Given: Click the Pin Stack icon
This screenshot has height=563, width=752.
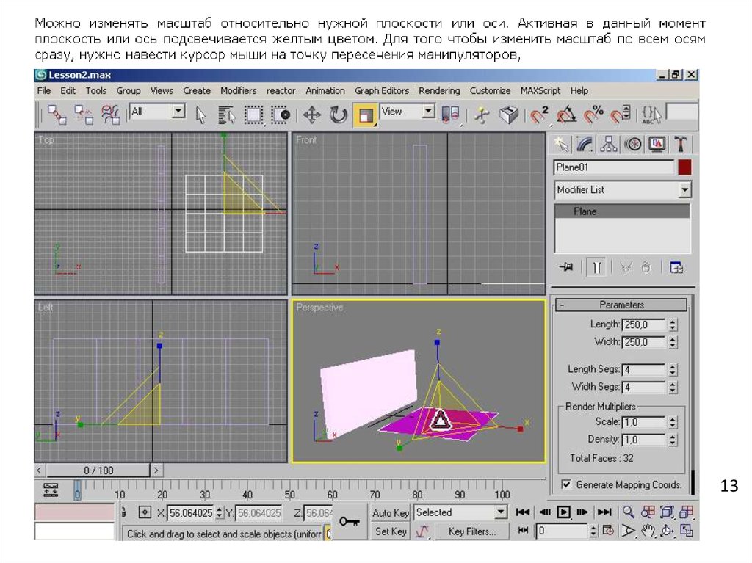Looking at the screenshot, I should pos(565,268).
